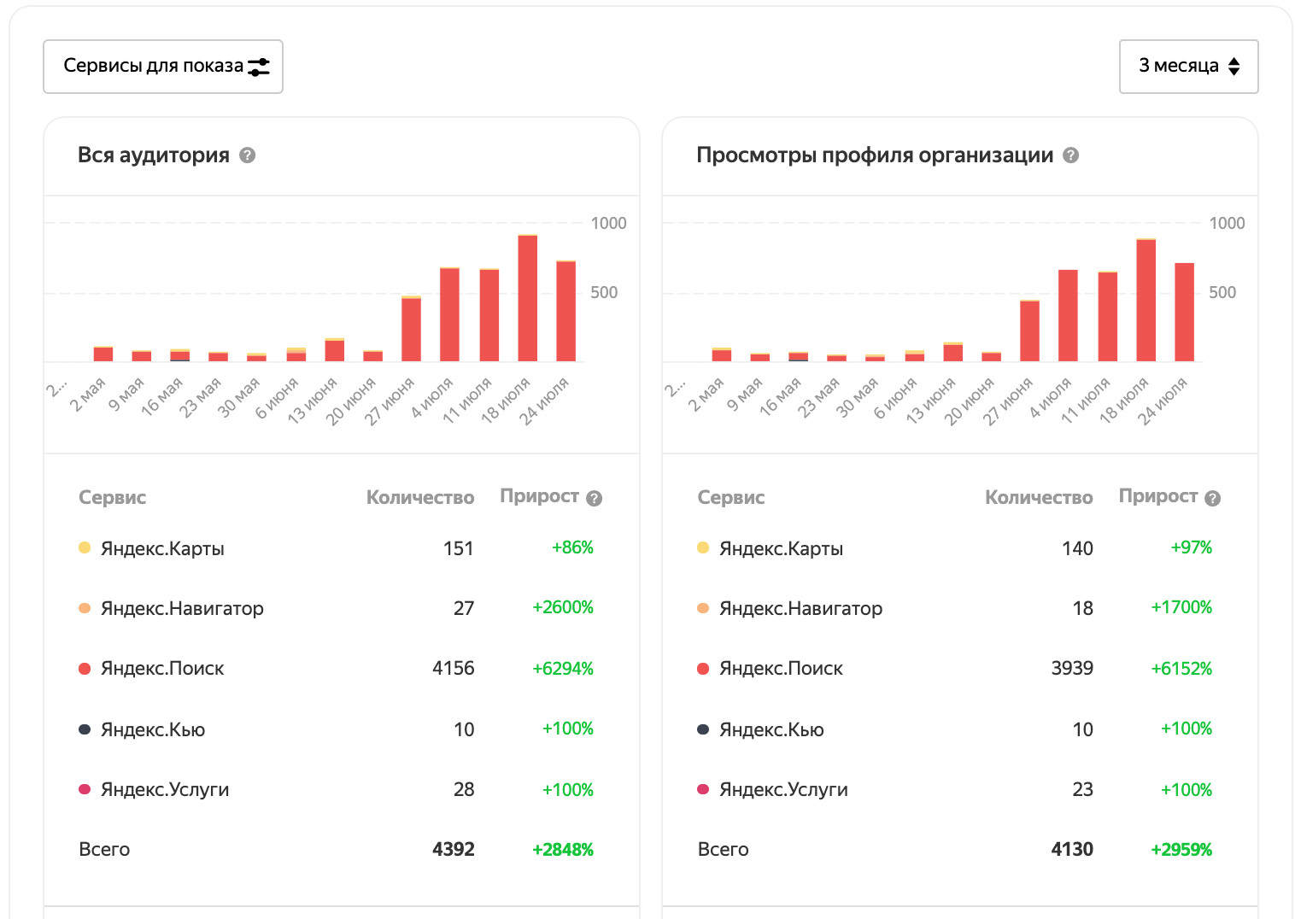The height and width of the screenshot is (919, 1295).
Task: Click orange Яндекс.Навигатор dot in left table
Action: [85, 608]
